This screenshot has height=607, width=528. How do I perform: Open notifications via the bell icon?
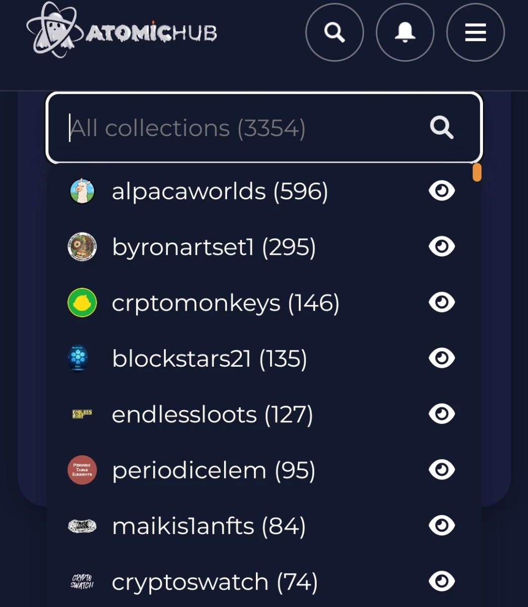tap(405, 32)
